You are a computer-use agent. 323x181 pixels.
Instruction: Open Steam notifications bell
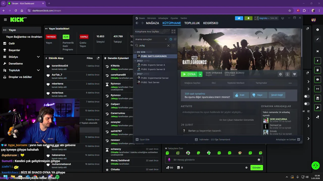248,18
